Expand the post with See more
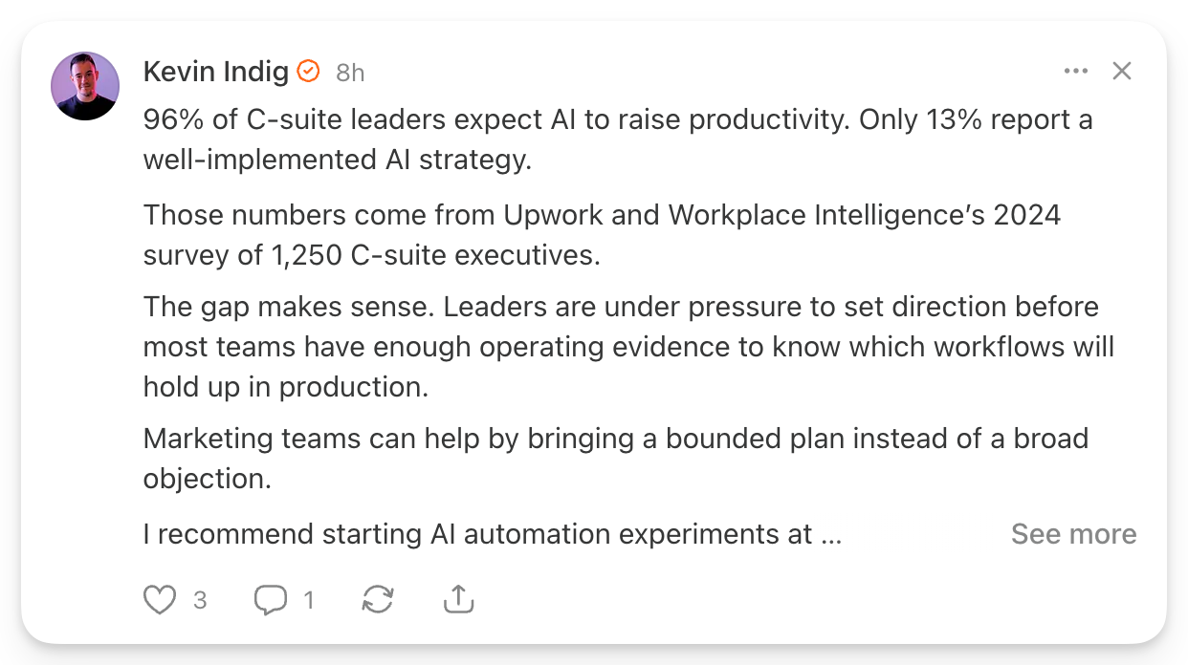This screenshot has height=665, width=1188. pyautogui.click(x=1073, y=534)
